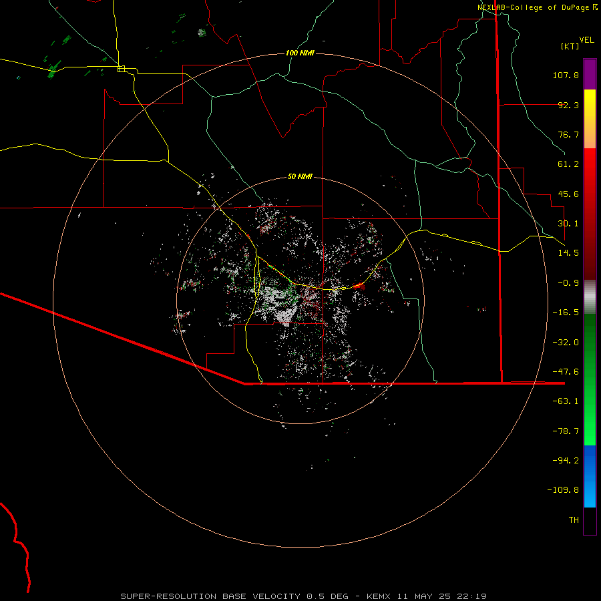Click the -32.0 velocity scale value
Viewport: 601px width, 601px height.
566,343
